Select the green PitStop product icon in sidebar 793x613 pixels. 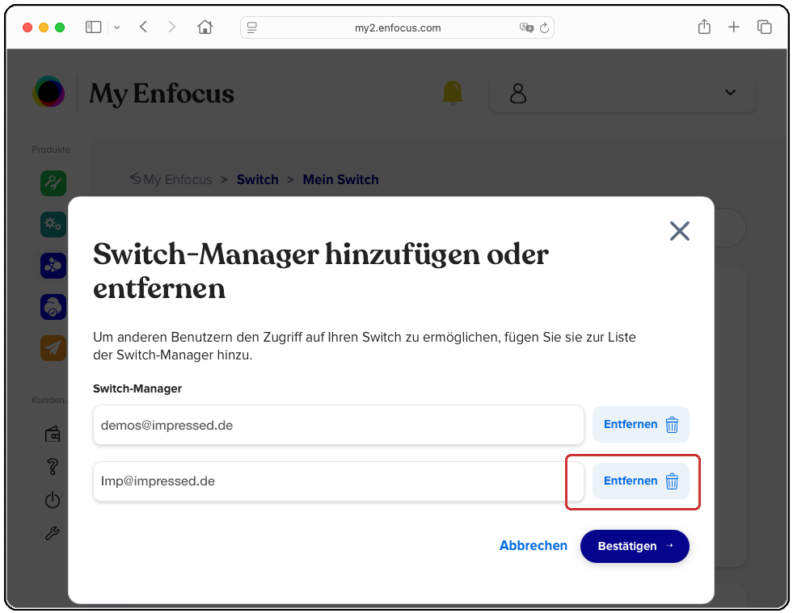pos(53,183)
